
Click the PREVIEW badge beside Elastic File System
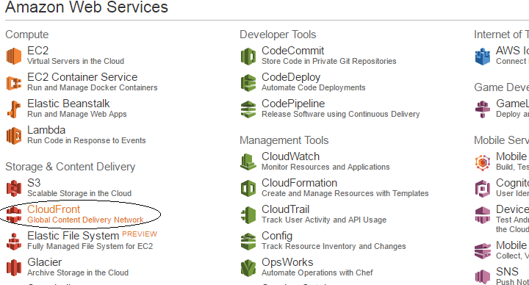pos(140,234)
